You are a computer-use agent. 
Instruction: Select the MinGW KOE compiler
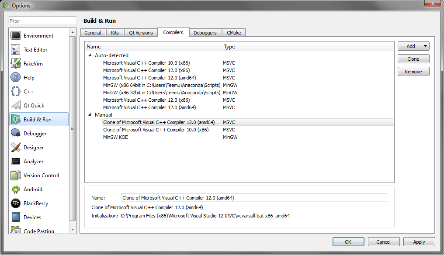coord(115,137)
